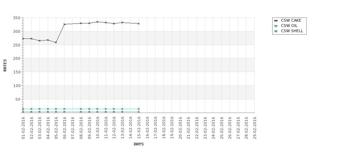Click the CSW SHELL marker on 12-02-2016
The height and width of the screenshot is (150, 342).
pos(114,112)
